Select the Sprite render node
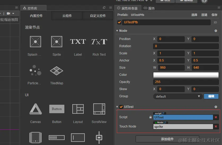Image resolution: width=222 pixels, height=145 pixels. click(57, 42)
